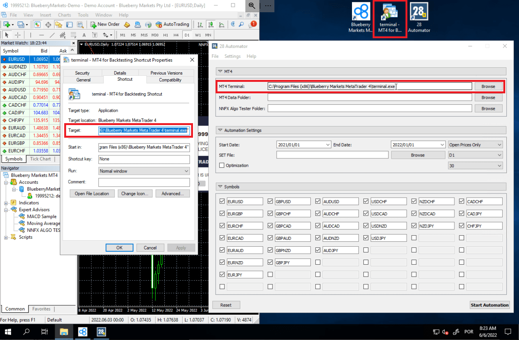The width and height of the screenshot is (519, 340).
Task: Open the dropdown showing 30
Action: 475,166
